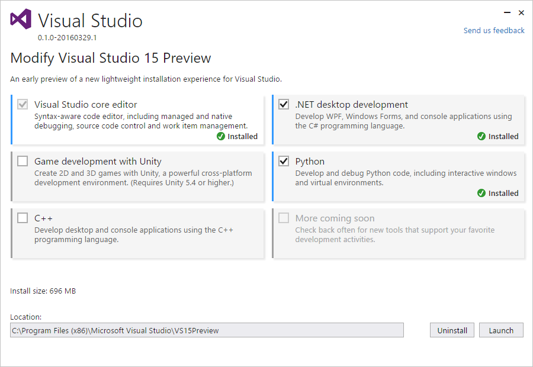Click the green Installed checkmark under core editor

pos(221,136)
